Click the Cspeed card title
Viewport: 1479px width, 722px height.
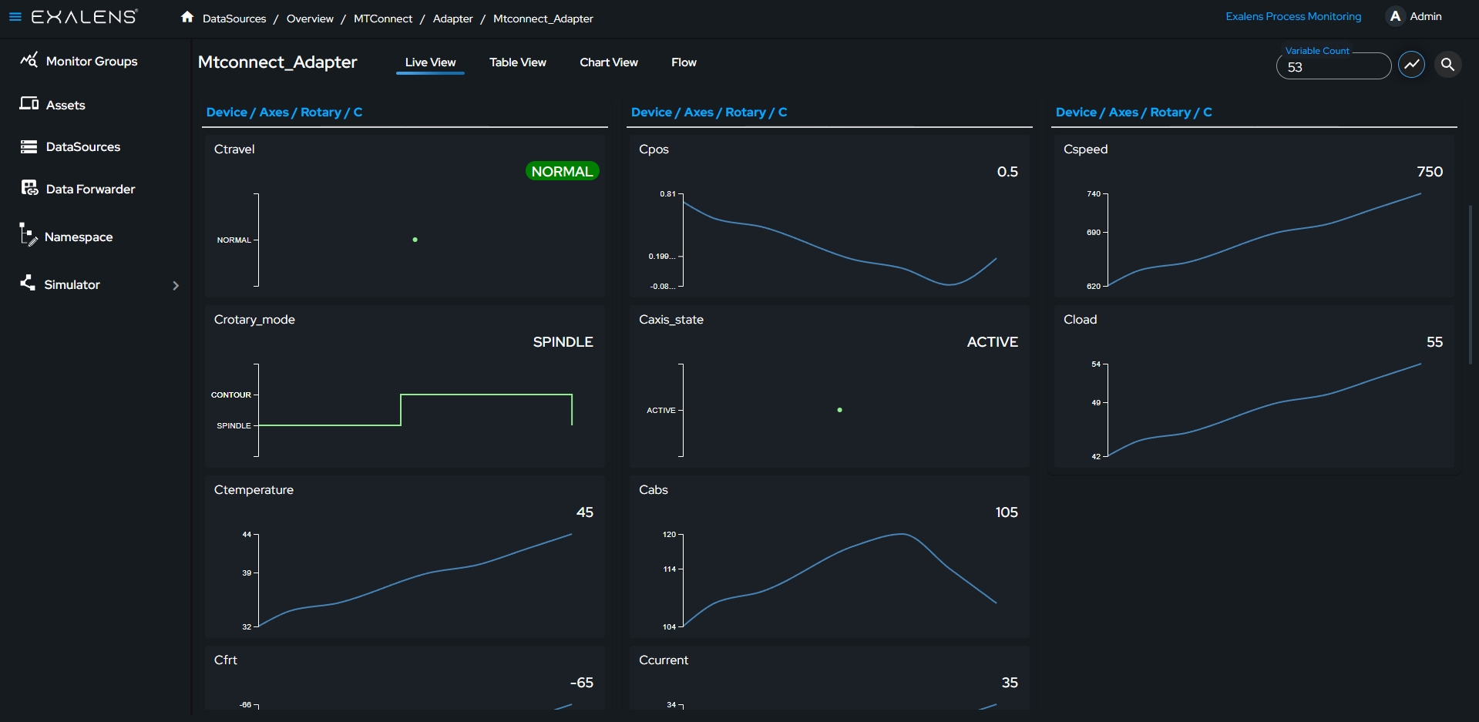(1085, 149)
